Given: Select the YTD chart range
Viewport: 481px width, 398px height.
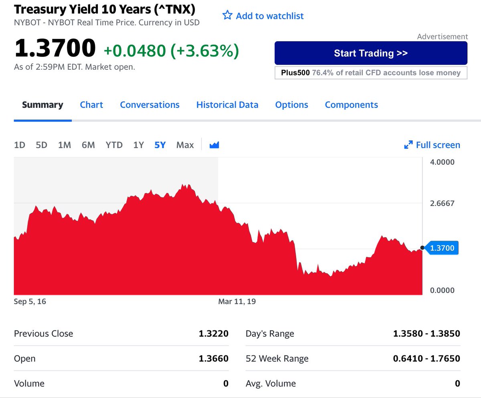Looking at the screenshot, I should point(114,145).
